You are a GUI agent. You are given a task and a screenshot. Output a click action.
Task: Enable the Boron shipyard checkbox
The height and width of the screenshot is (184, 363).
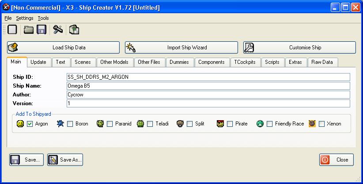[70, 124]
